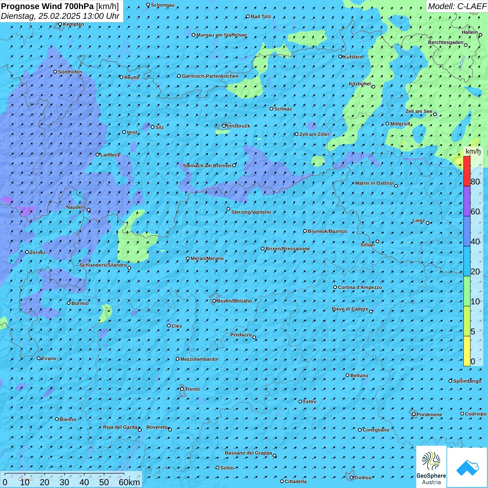Viewport: 488px width, 488px height.
Task: Click the GeoSphere Austria logo
Action: [x=431, y=466]
